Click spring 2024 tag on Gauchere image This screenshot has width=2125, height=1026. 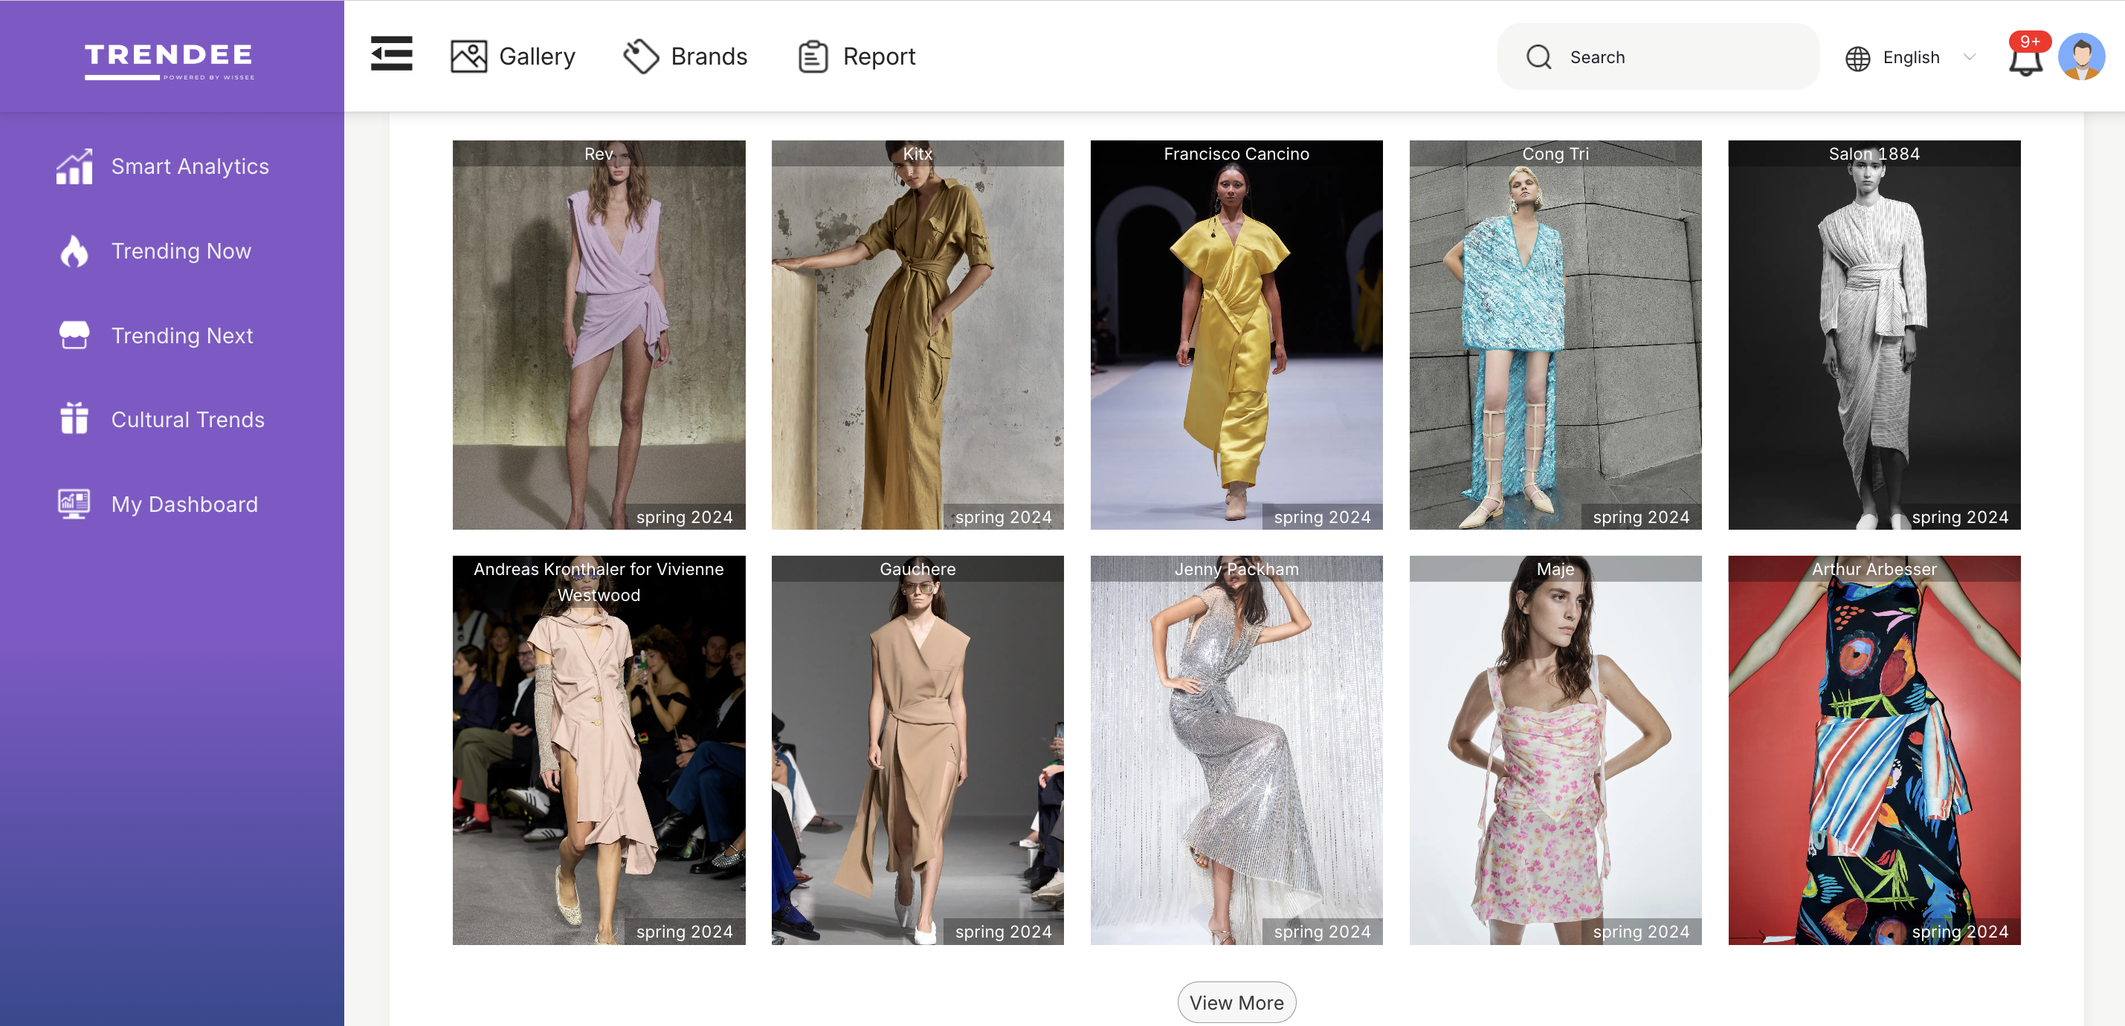(1003, 931)
